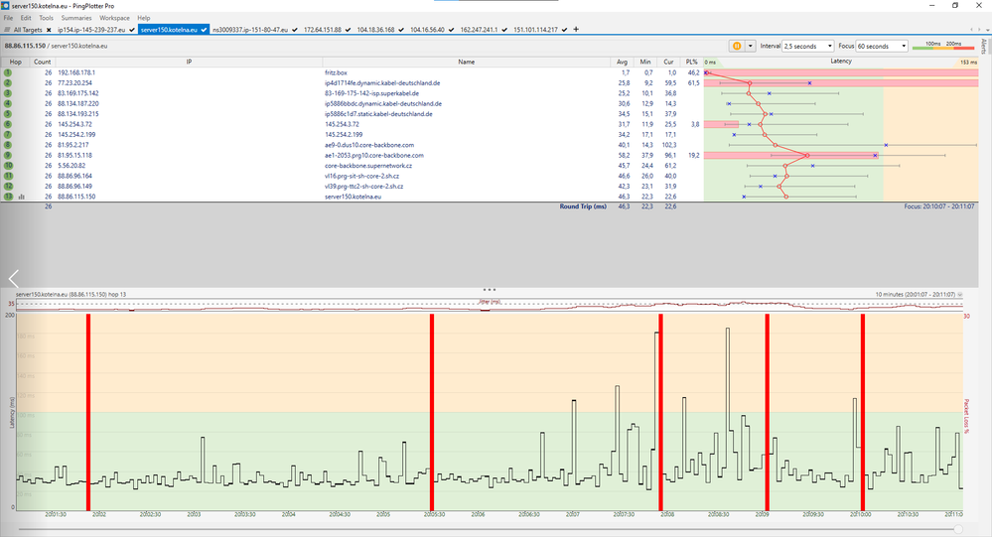The width and height of the screenshot is (992, 537).
Task: Toggle timeline graph icon on hop 13
Action: [22, 197]
